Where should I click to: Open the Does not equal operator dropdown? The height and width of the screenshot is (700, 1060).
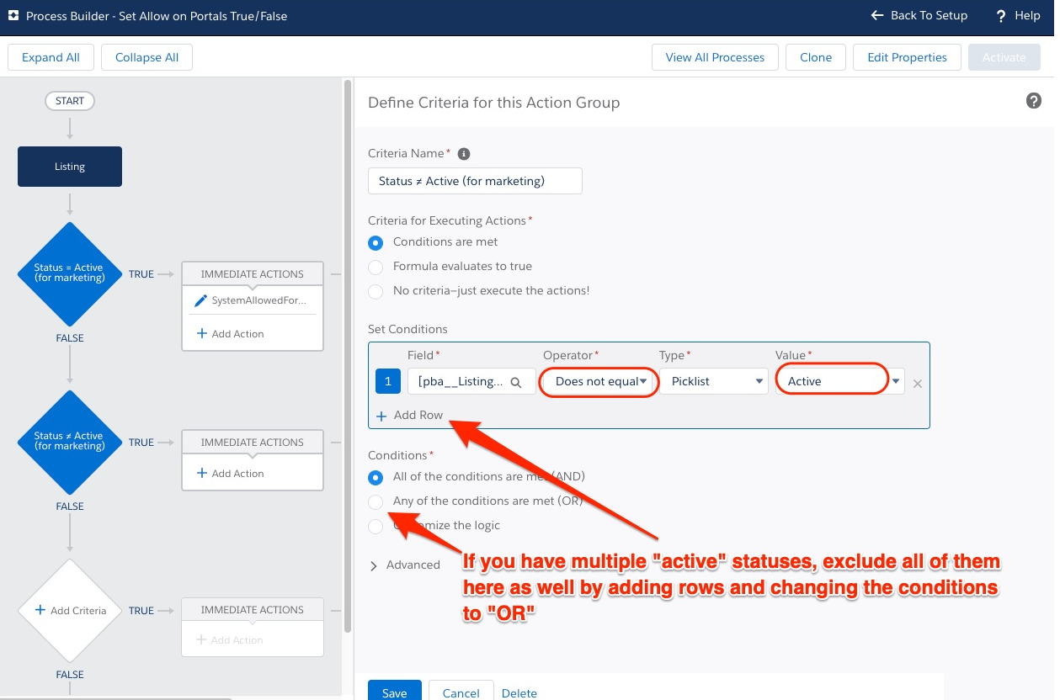[x=599, y=381]
